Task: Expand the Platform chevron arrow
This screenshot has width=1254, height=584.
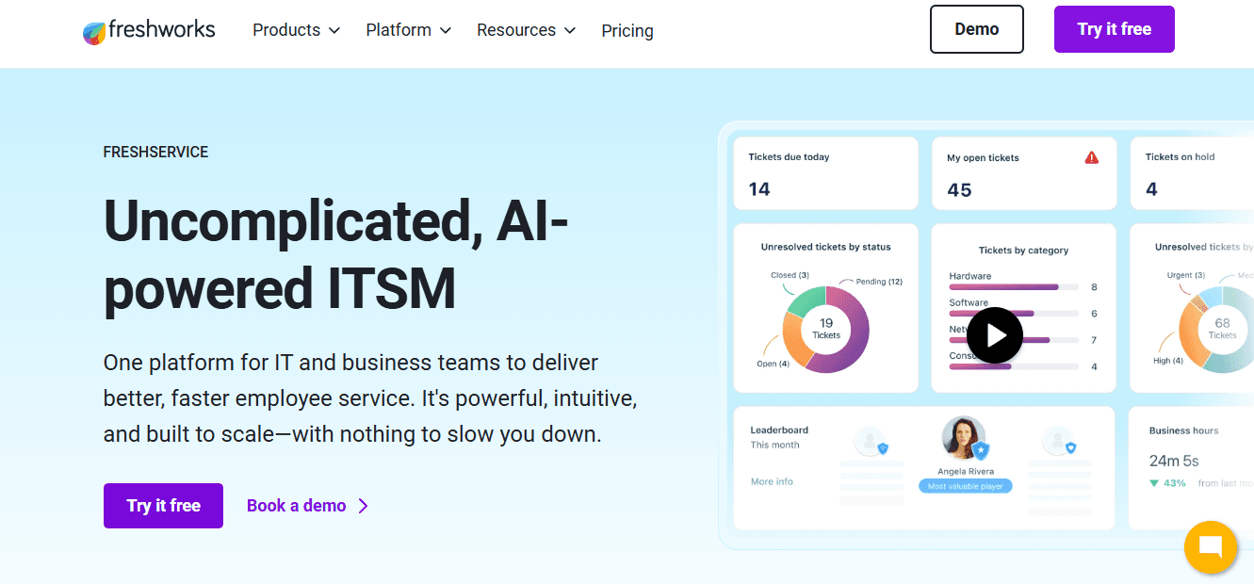Action: click(445, 31)
